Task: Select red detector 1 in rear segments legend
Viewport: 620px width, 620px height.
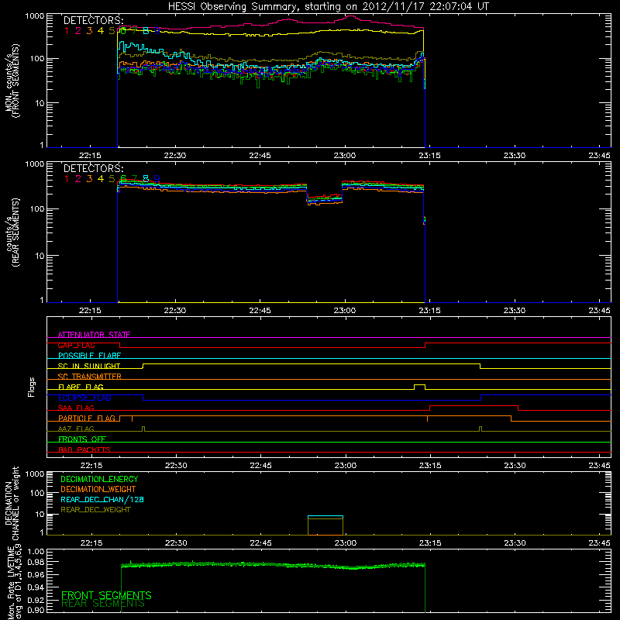Action: [67, 179]
